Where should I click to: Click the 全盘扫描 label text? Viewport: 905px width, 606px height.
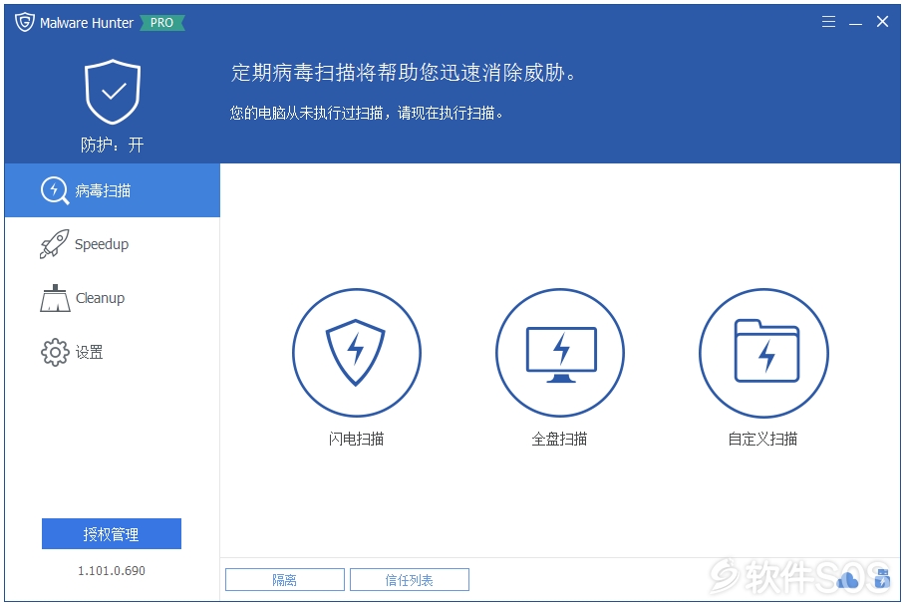click(559, 440)
